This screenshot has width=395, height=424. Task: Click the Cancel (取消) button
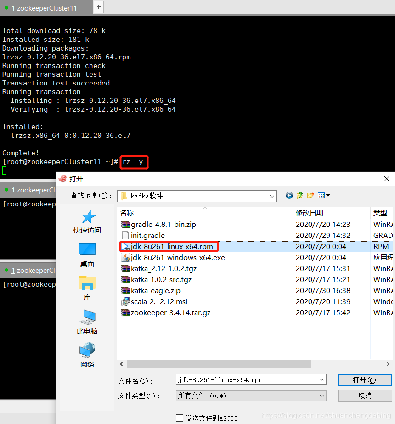click(x=365, y=396)
